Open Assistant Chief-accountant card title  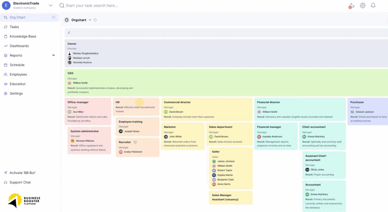pos(316,158)
